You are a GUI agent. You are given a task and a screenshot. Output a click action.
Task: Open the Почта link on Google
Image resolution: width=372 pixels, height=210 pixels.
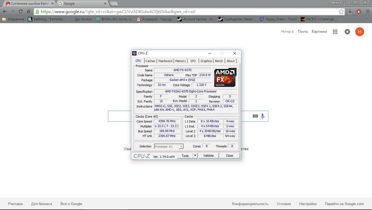303,32
